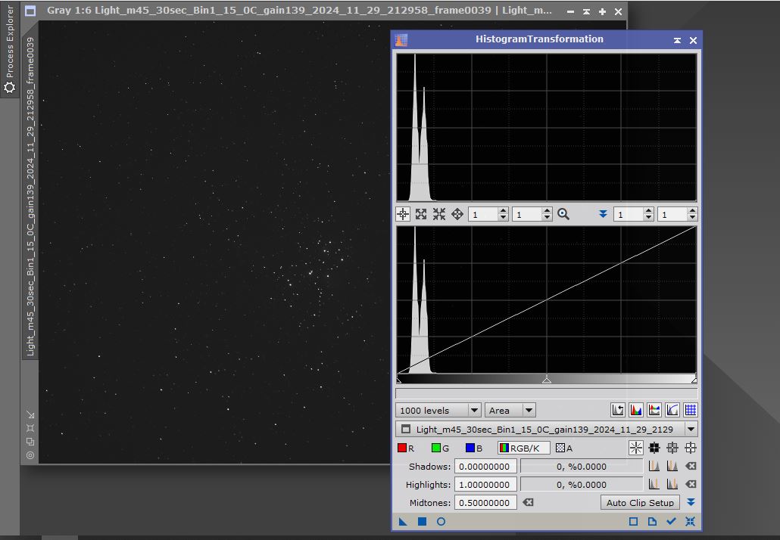Click the Midtones value input field
780x540 pixels.
click(485, 503)
